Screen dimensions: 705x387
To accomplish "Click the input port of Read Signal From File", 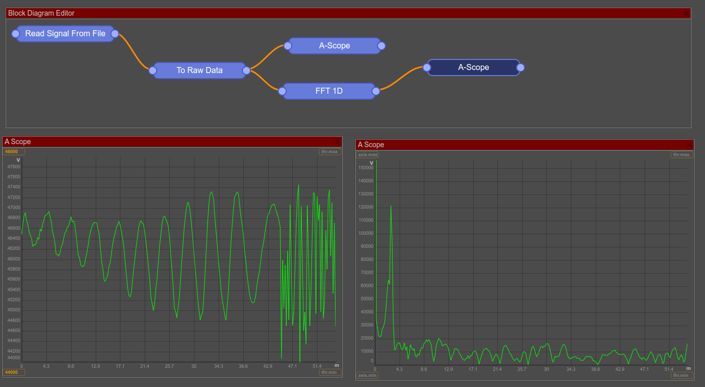I will [15, 34].
